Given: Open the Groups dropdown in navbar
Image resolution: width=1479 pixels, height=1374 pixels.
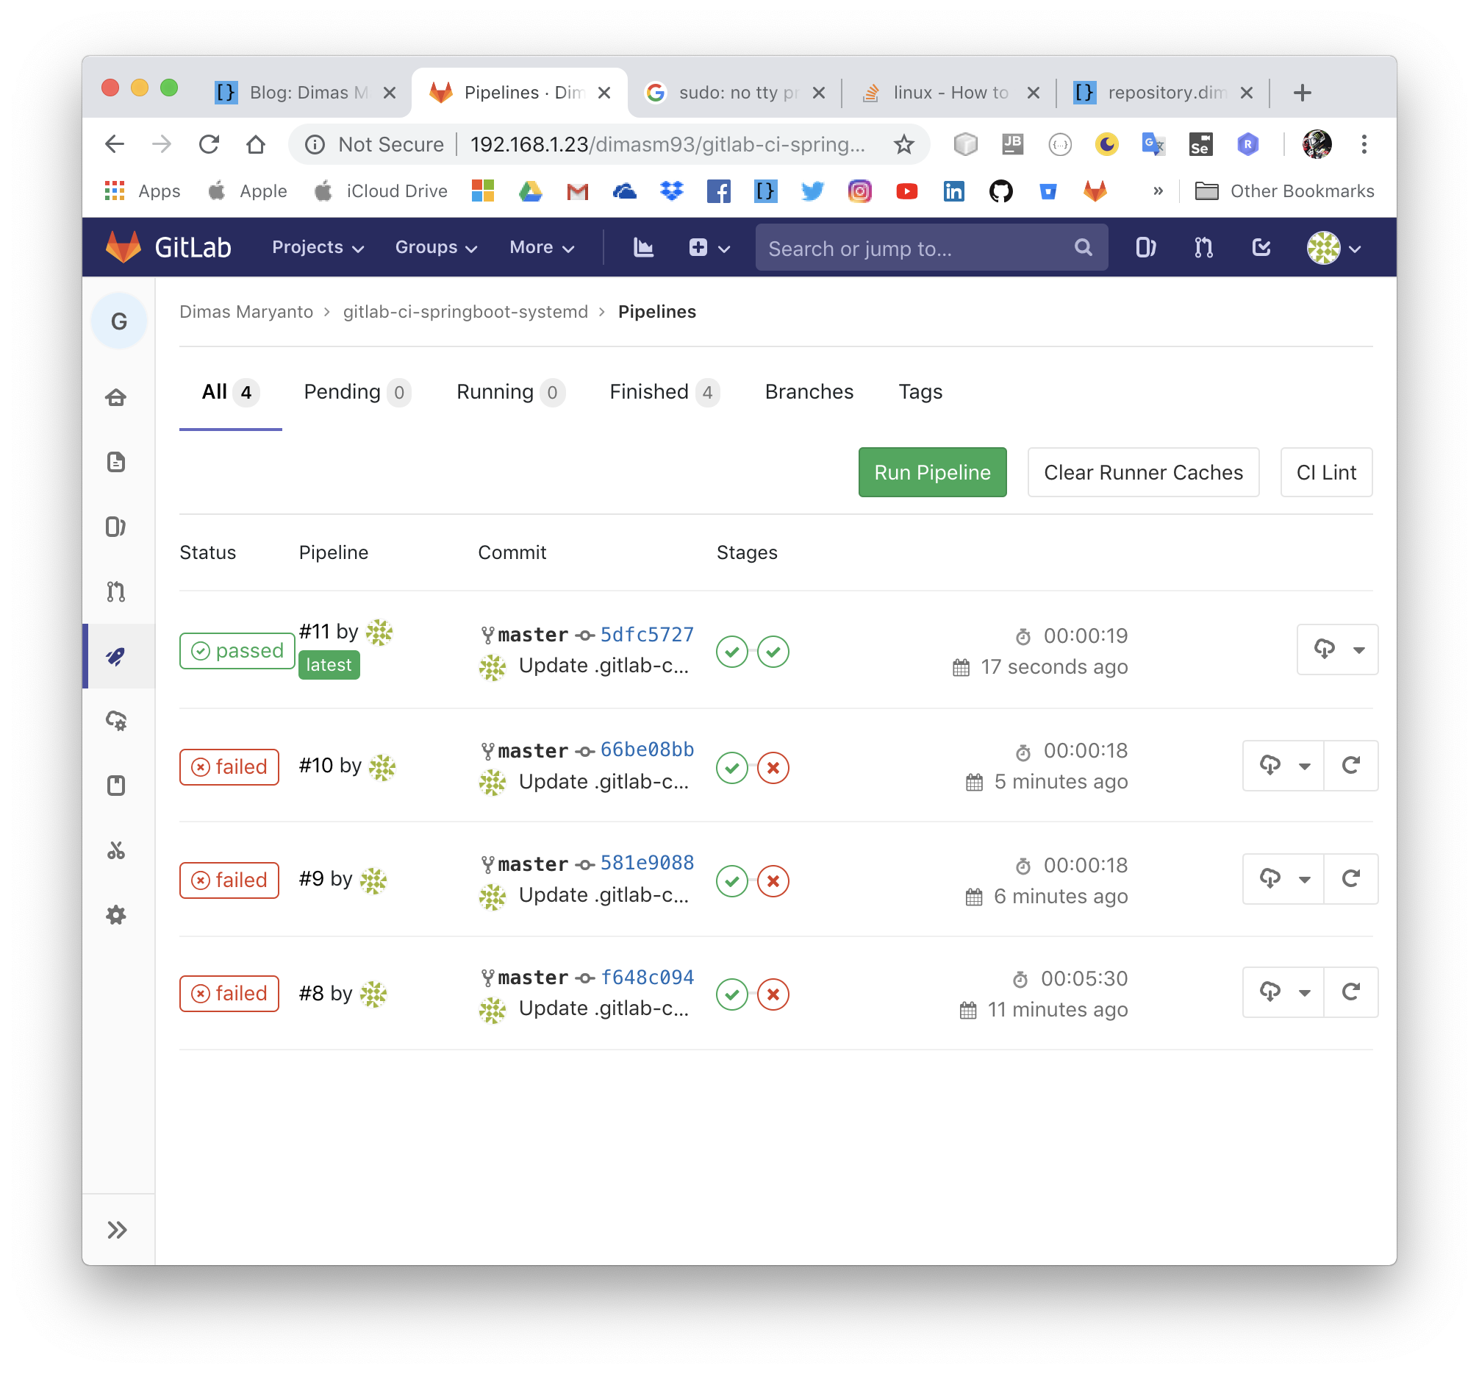Looking at the screenshot, I should coord(436,247).
